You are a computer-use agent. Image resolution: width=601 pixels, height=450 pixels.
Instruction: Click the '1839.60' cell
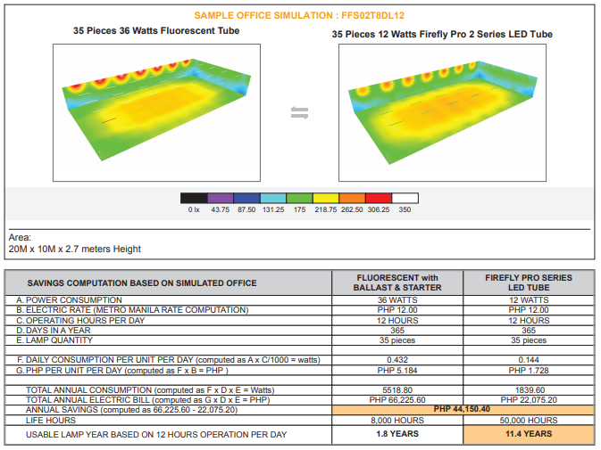point(530,390)
